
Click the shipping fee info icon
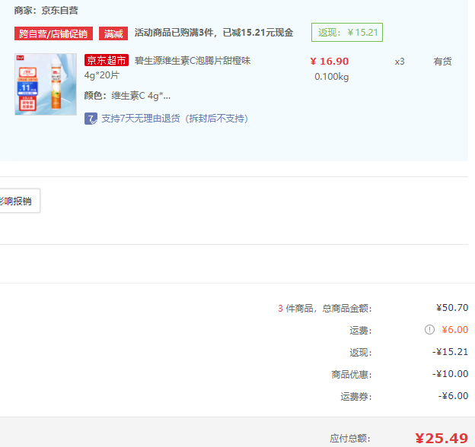coord(429,329)
